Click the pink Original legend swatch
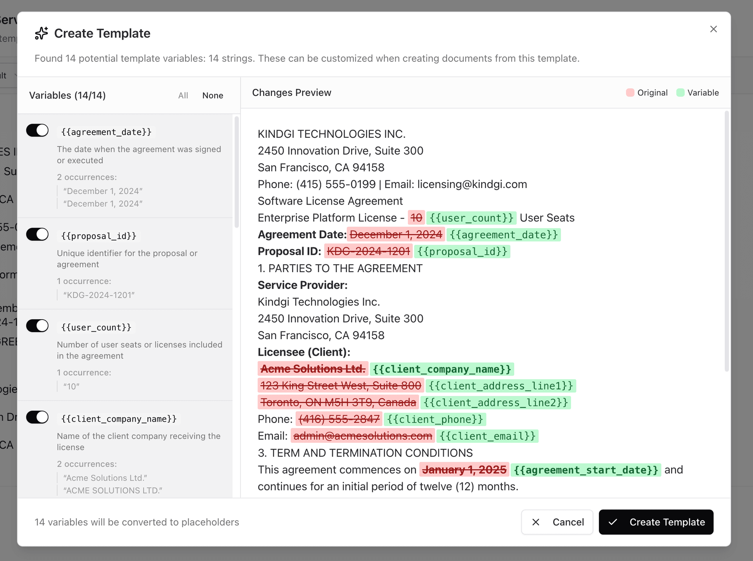This screenshot has width=753, height=561. pyautogui.click(x=630, y=93)
